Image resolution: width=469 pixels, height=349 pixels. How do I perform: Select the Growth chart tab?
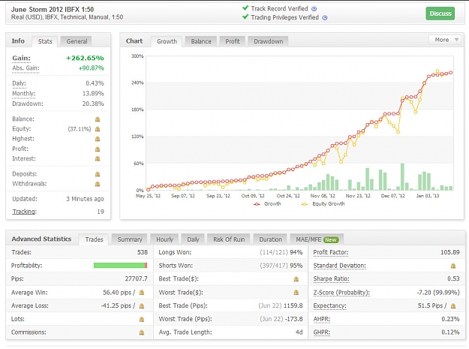tap(167, 41)
